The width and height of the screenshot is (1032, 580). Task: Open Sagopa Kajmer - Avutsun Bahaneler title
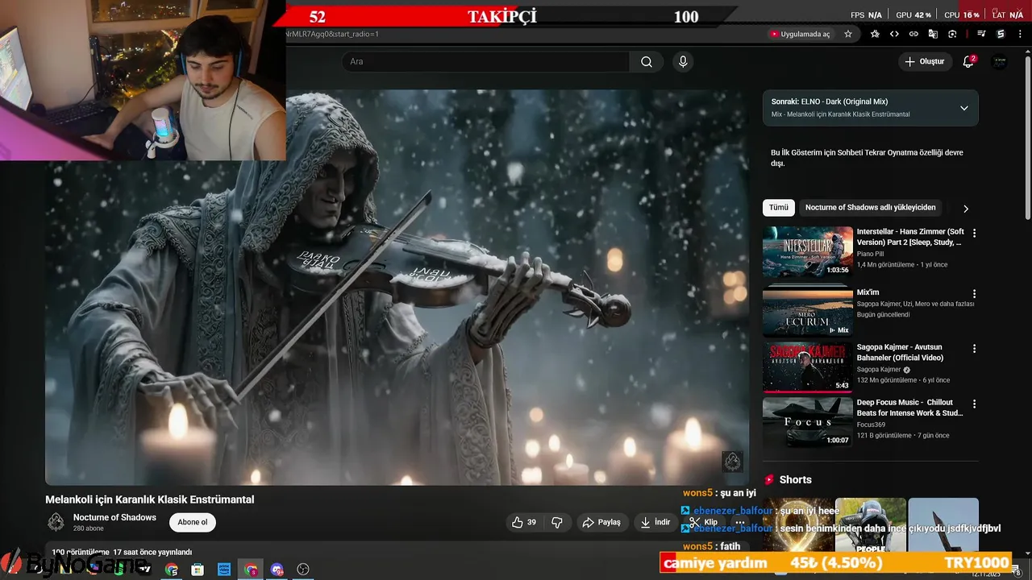(x=900, y=352)
